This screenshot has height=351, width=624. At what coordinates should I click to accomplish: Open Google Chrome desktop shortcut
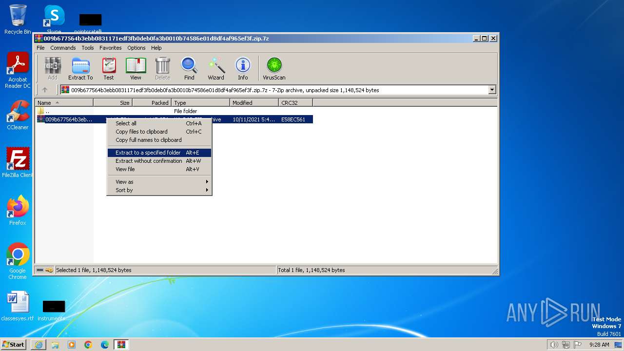tap(18, 261)
